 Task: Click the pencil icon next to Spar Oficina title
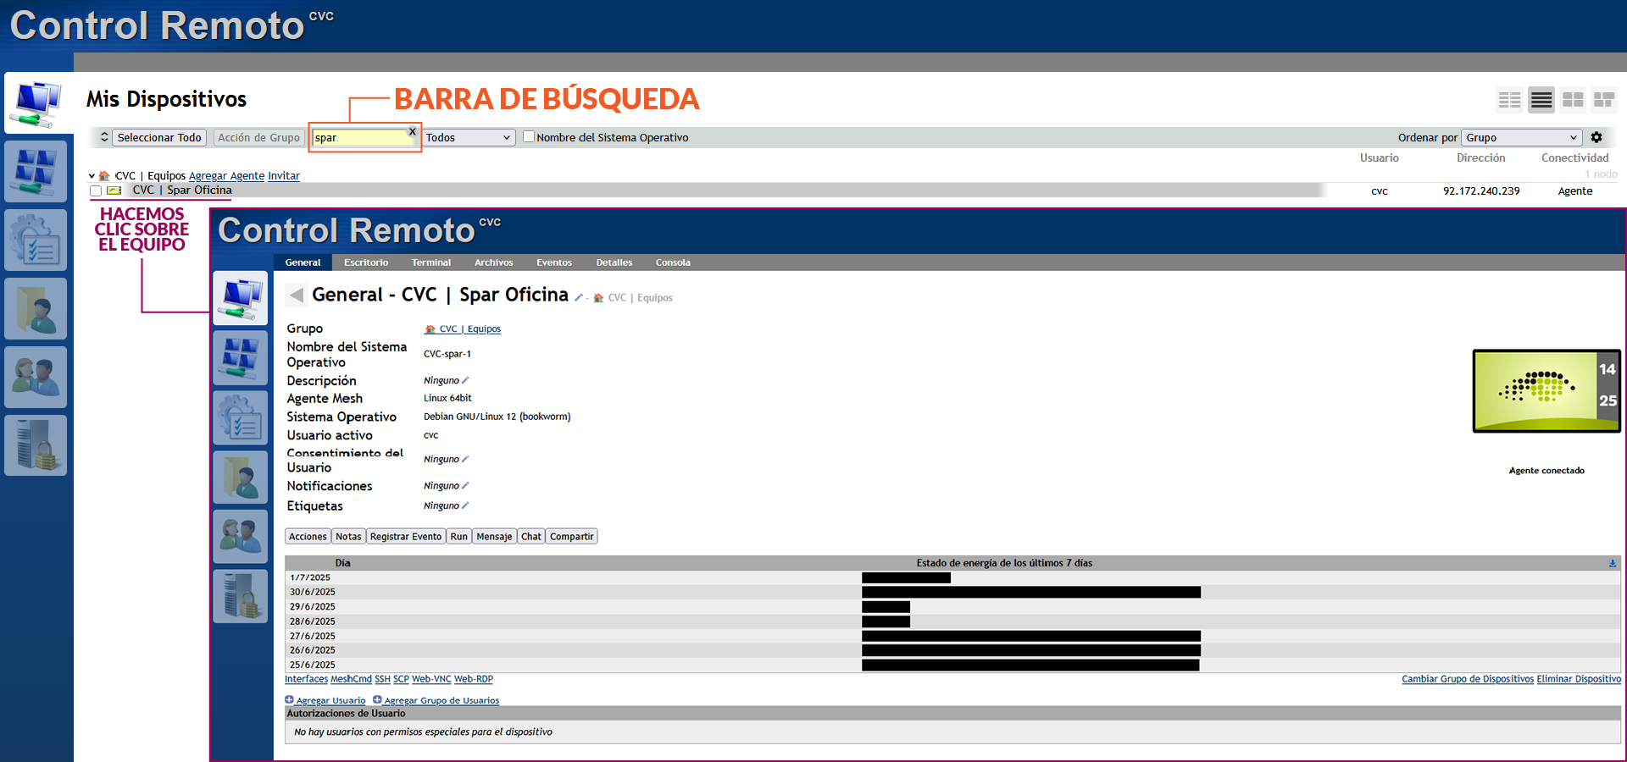click(x=579, y=297)
